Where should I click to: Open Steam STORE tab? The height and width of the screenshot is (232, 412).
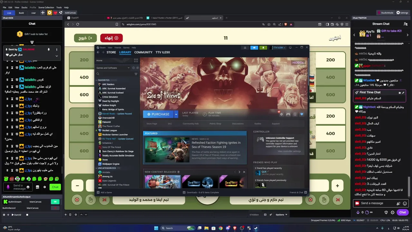point(111,52)
